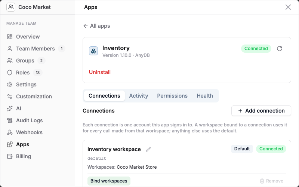The image size is (299, 187).
Task: Click the Default badge on Inventory workspace
Action: [242, 149]
